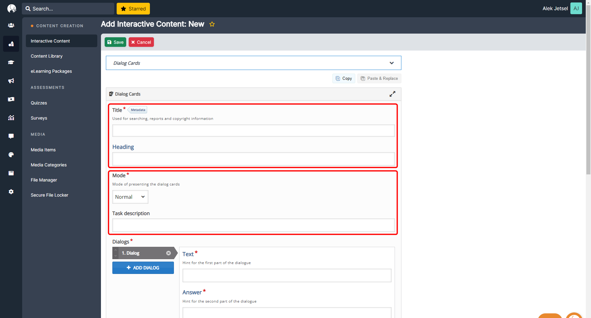Open the palette sidebar icon

point(11,155)
